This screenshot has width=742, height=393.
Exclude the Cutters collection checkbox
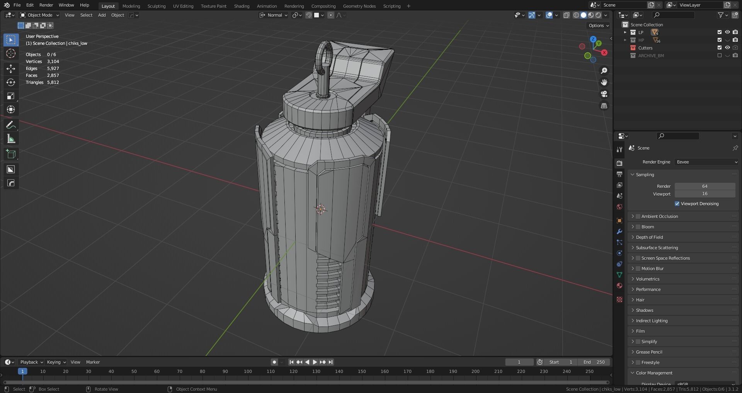(719, 48)
